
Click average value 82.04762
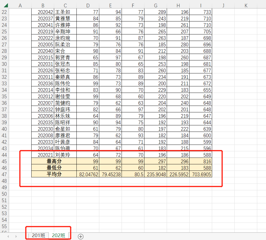[x=88, y=174]
